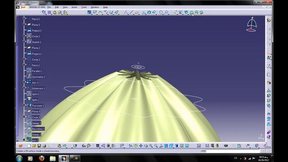Open the Start menu in CATIA
Image resolution: width=288 pixels, height=162 pixels.
tap(23, 7)
